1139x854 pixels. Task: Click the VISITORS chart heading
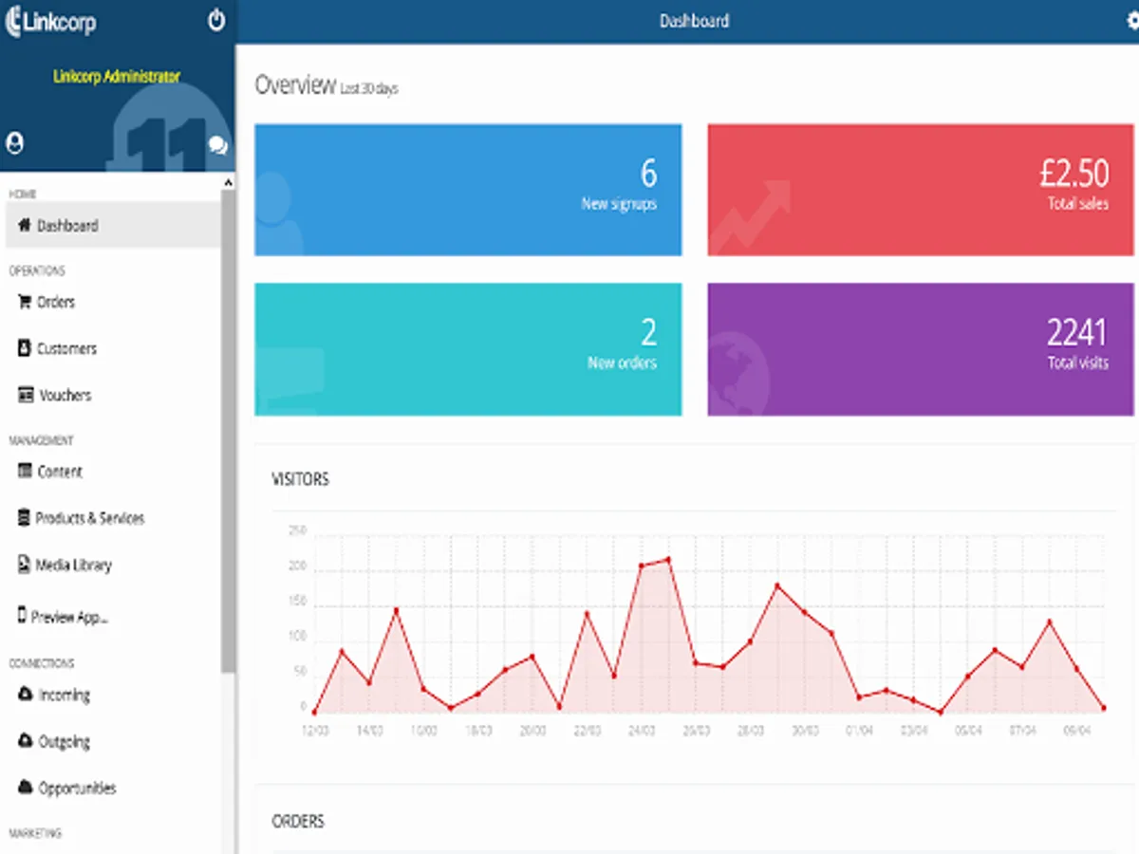click(300, 479)
